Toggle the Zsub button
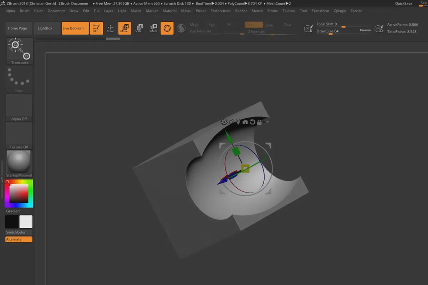 pos(269,25)
